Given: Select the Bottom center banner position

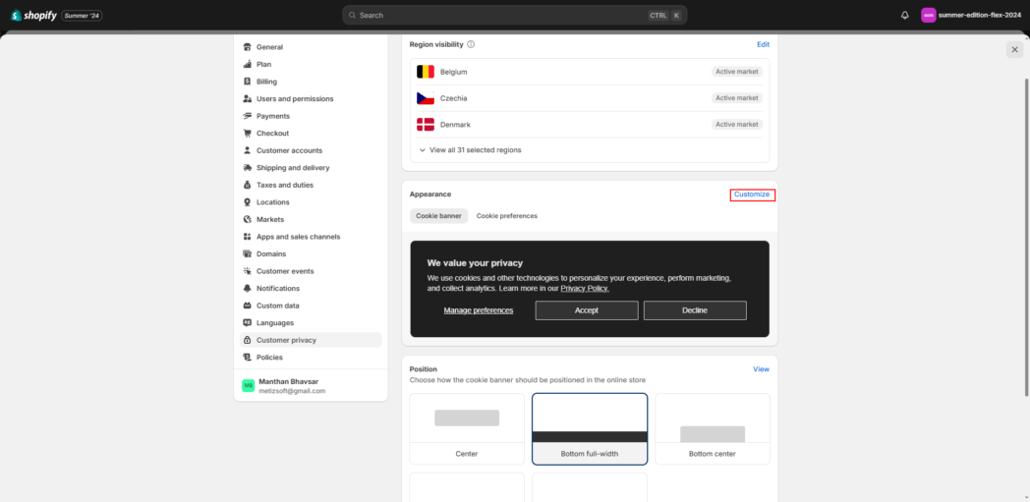Looking at the screenshot, I should 713,428.
